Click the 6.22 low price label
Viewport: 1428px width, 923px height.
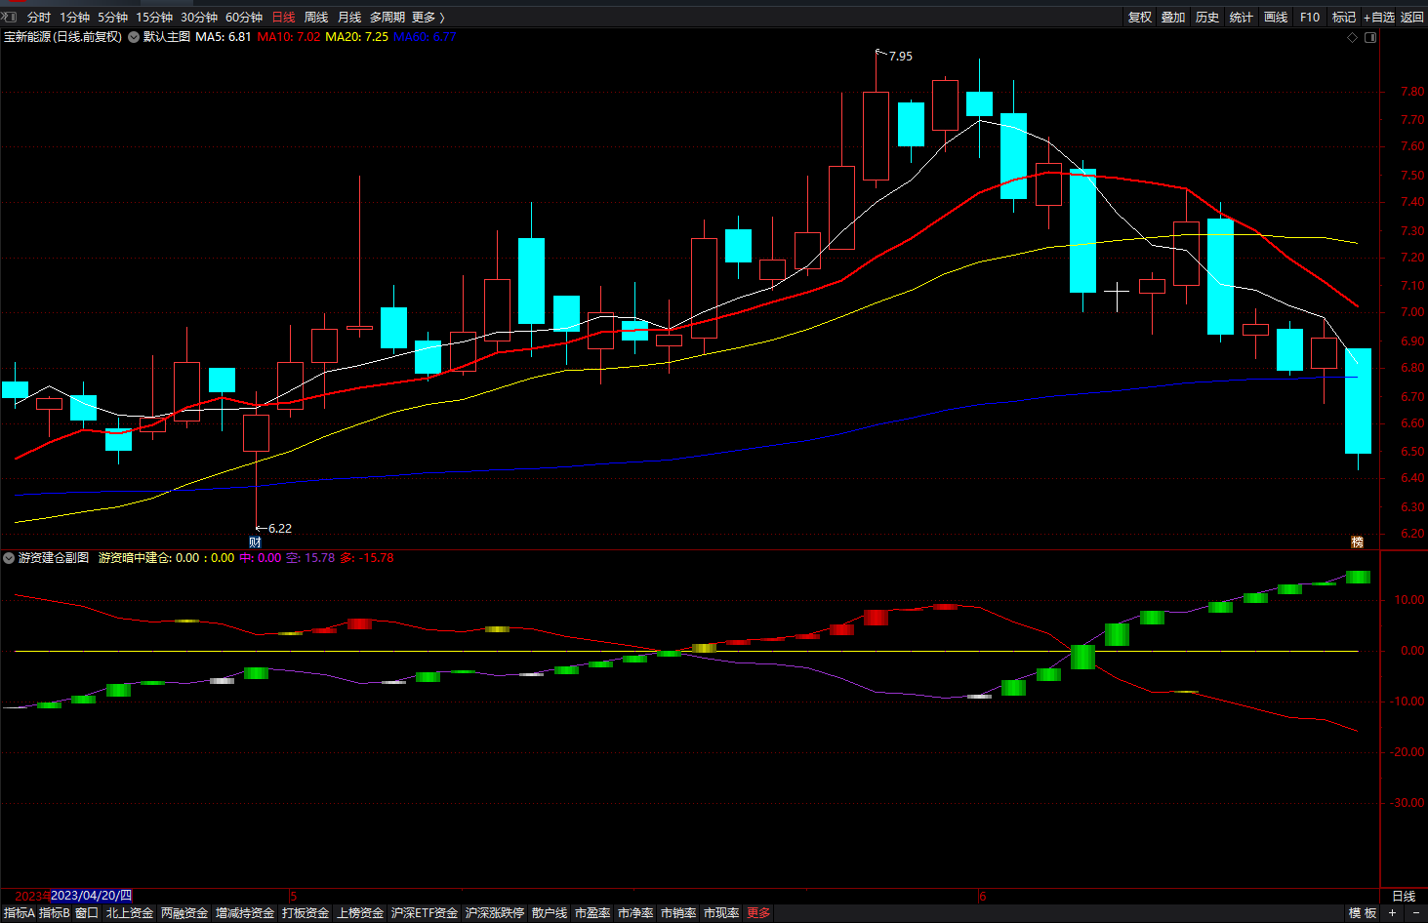pos(280,529)
